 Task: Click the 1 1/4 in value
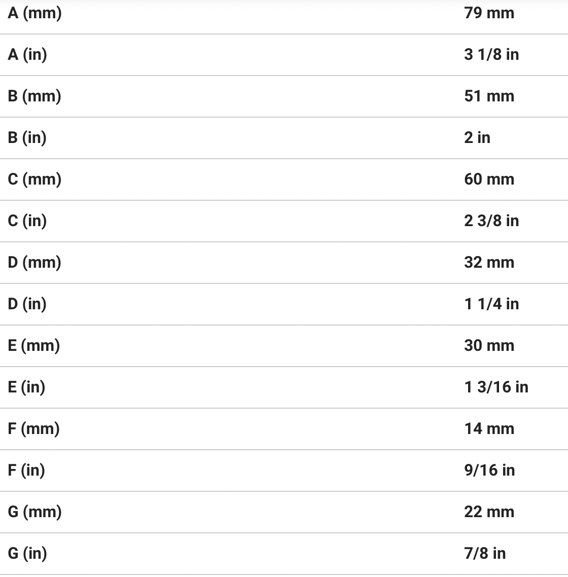coord(491,304)
